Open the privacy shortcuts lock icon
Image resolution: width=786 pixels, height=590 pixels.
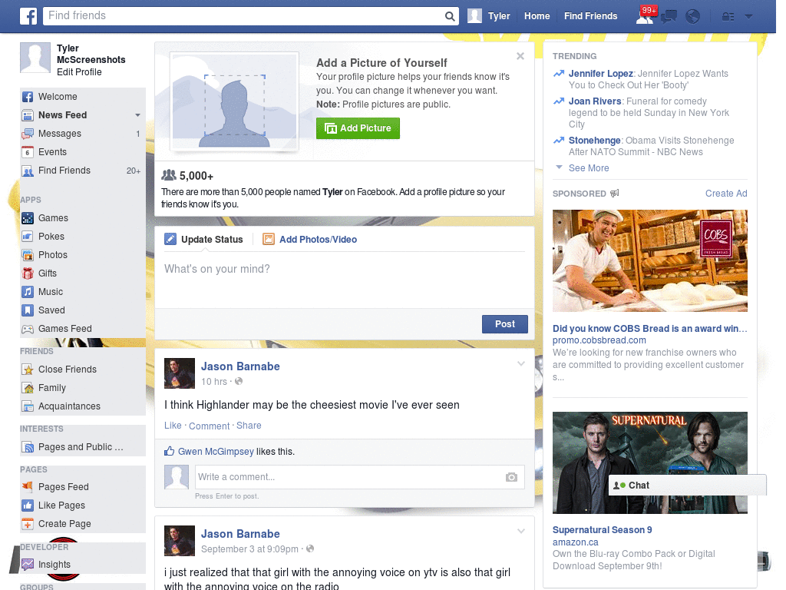click(x=728, y=17)
